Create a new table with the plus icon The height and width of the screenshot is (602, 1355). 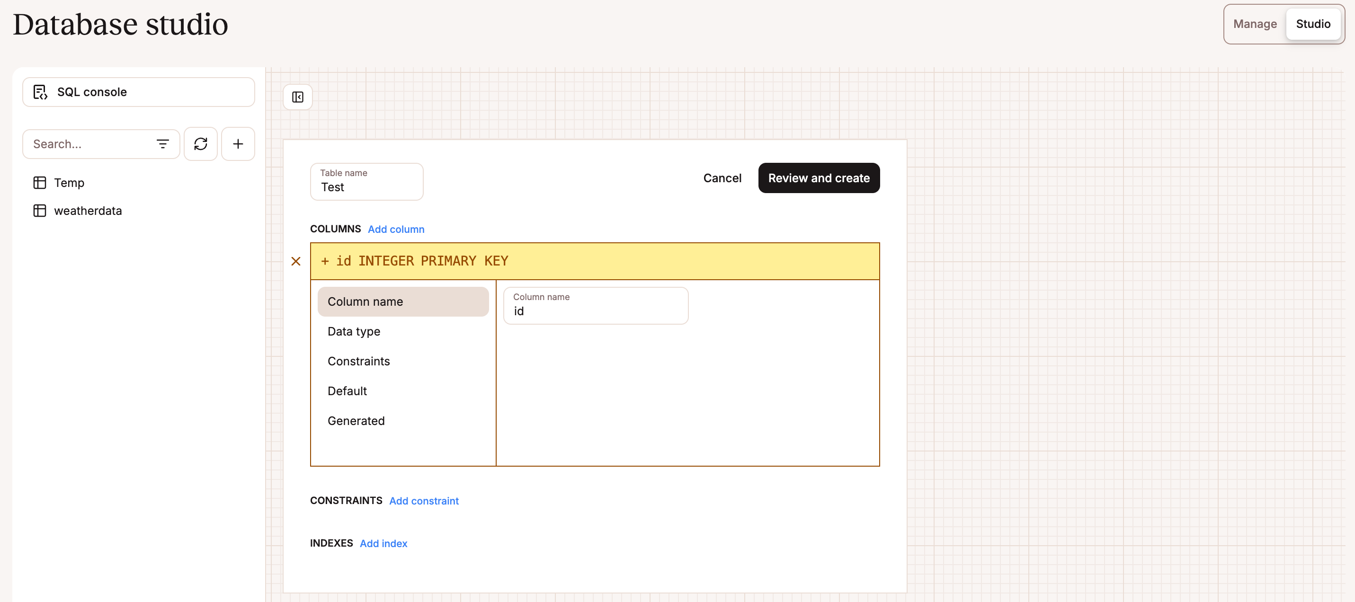point(238,143)
